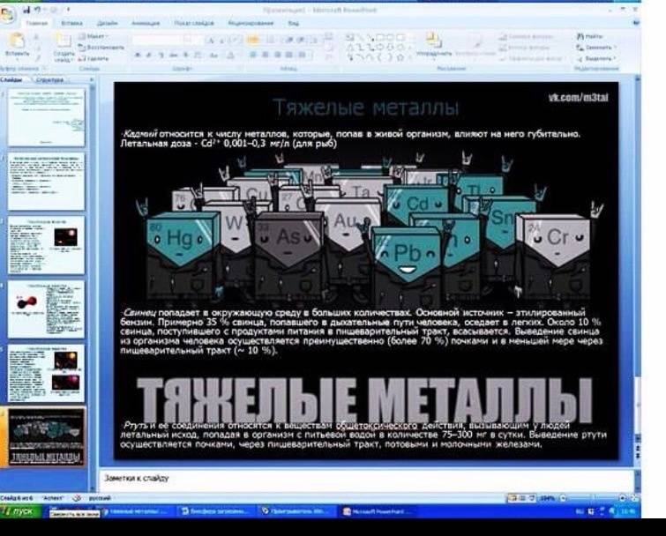The height and width of the screenshot is (536, 666).
Task: Click the Заметки к слайду notes field
Action: (x=366, y=480)
